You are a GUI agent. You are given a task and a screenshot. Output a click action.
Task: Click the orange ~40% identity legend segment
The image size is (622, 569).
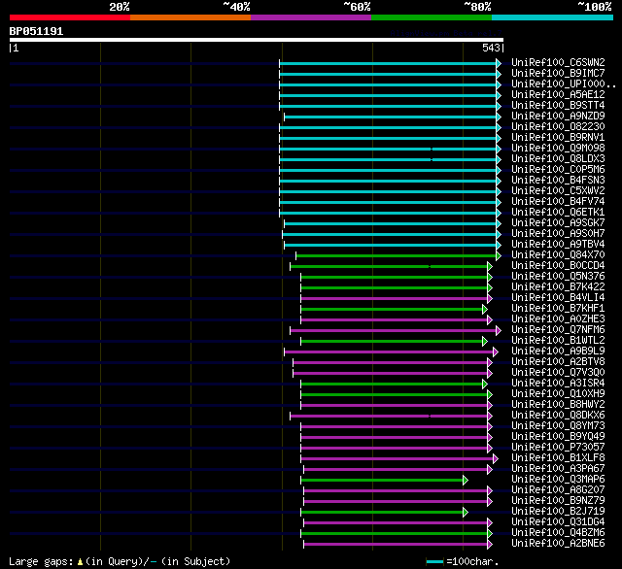(x=190, y=17)
